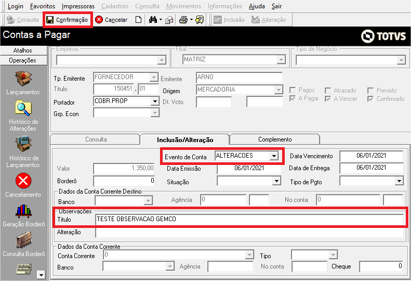
Task: Click the printer icon
Action: [x=183, y=20]
